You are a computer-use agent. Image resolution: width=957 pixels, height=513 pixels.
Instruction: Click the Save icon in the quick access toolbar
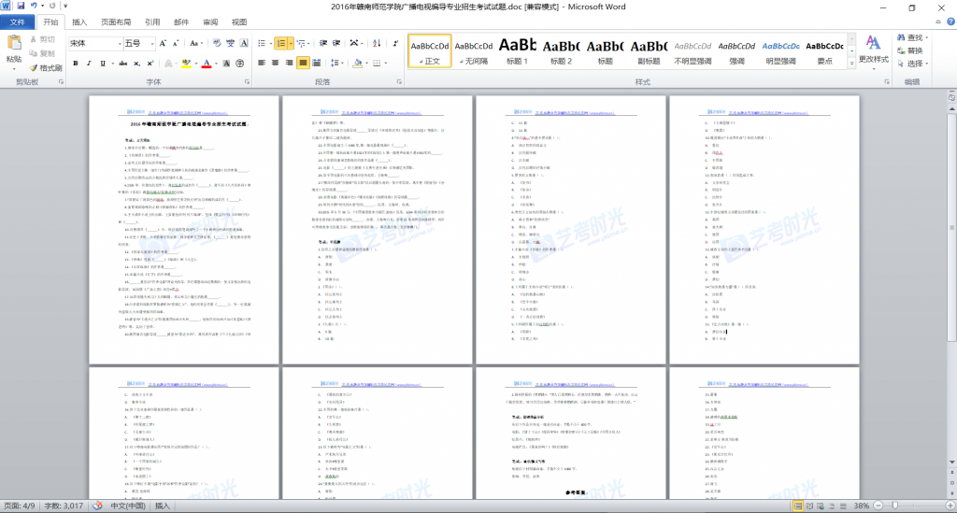21,7
